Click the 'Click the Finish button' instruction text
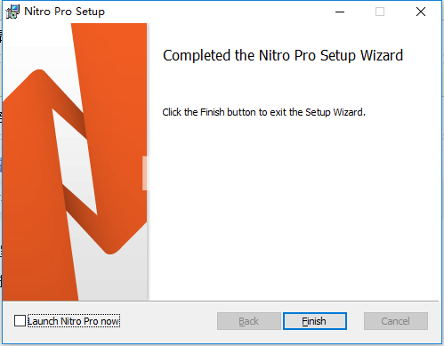The height and width of the screenshot is (346, 444). coord(263,112)
